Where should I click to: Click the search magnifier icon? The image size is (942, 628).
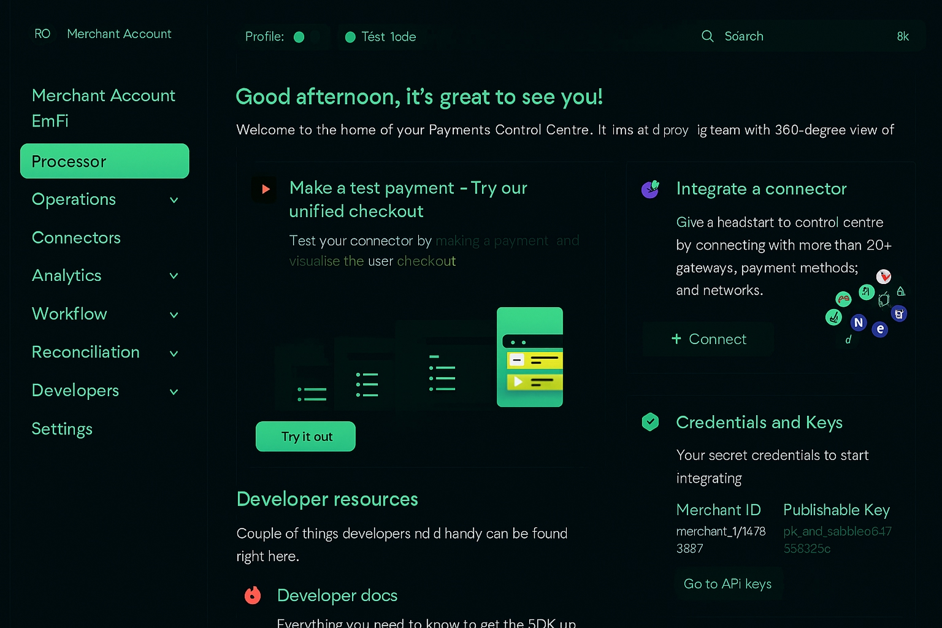(707, 36)
